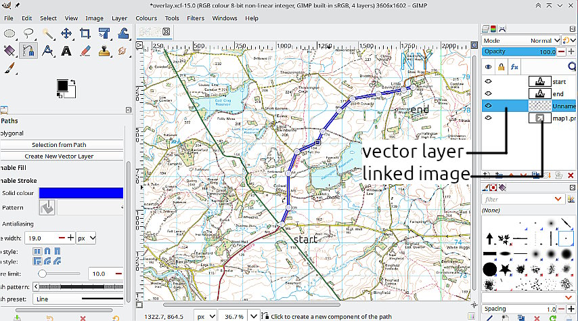Screen dimensions: 578x321
Task: Open the Filters menu
Action: pyautogui.click(x=196, y=18)
